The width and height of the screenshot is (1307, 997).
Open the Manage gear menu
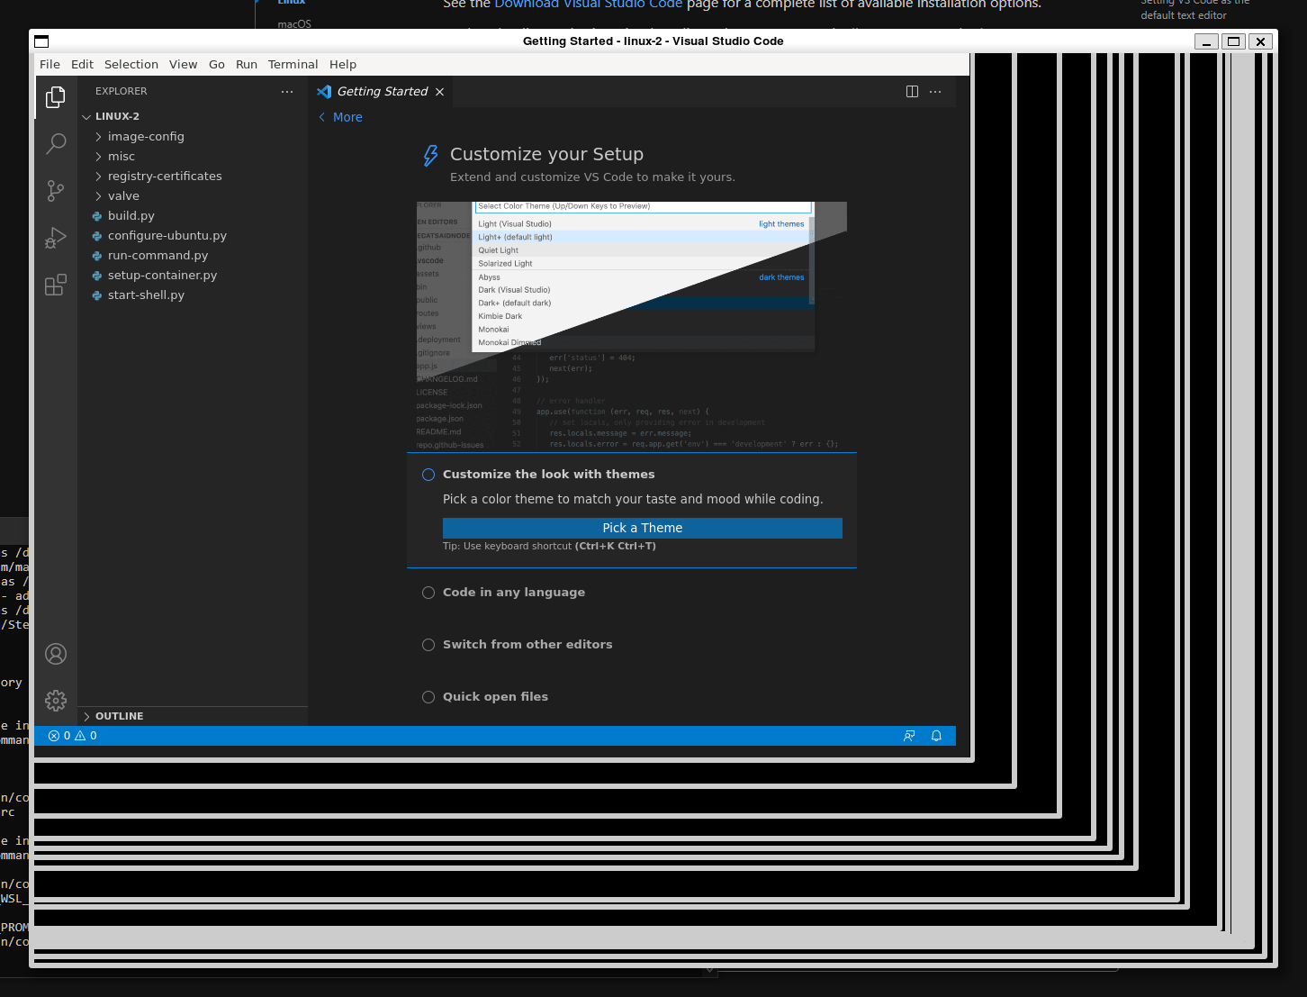pyautogui.click(x=56, y=700)
